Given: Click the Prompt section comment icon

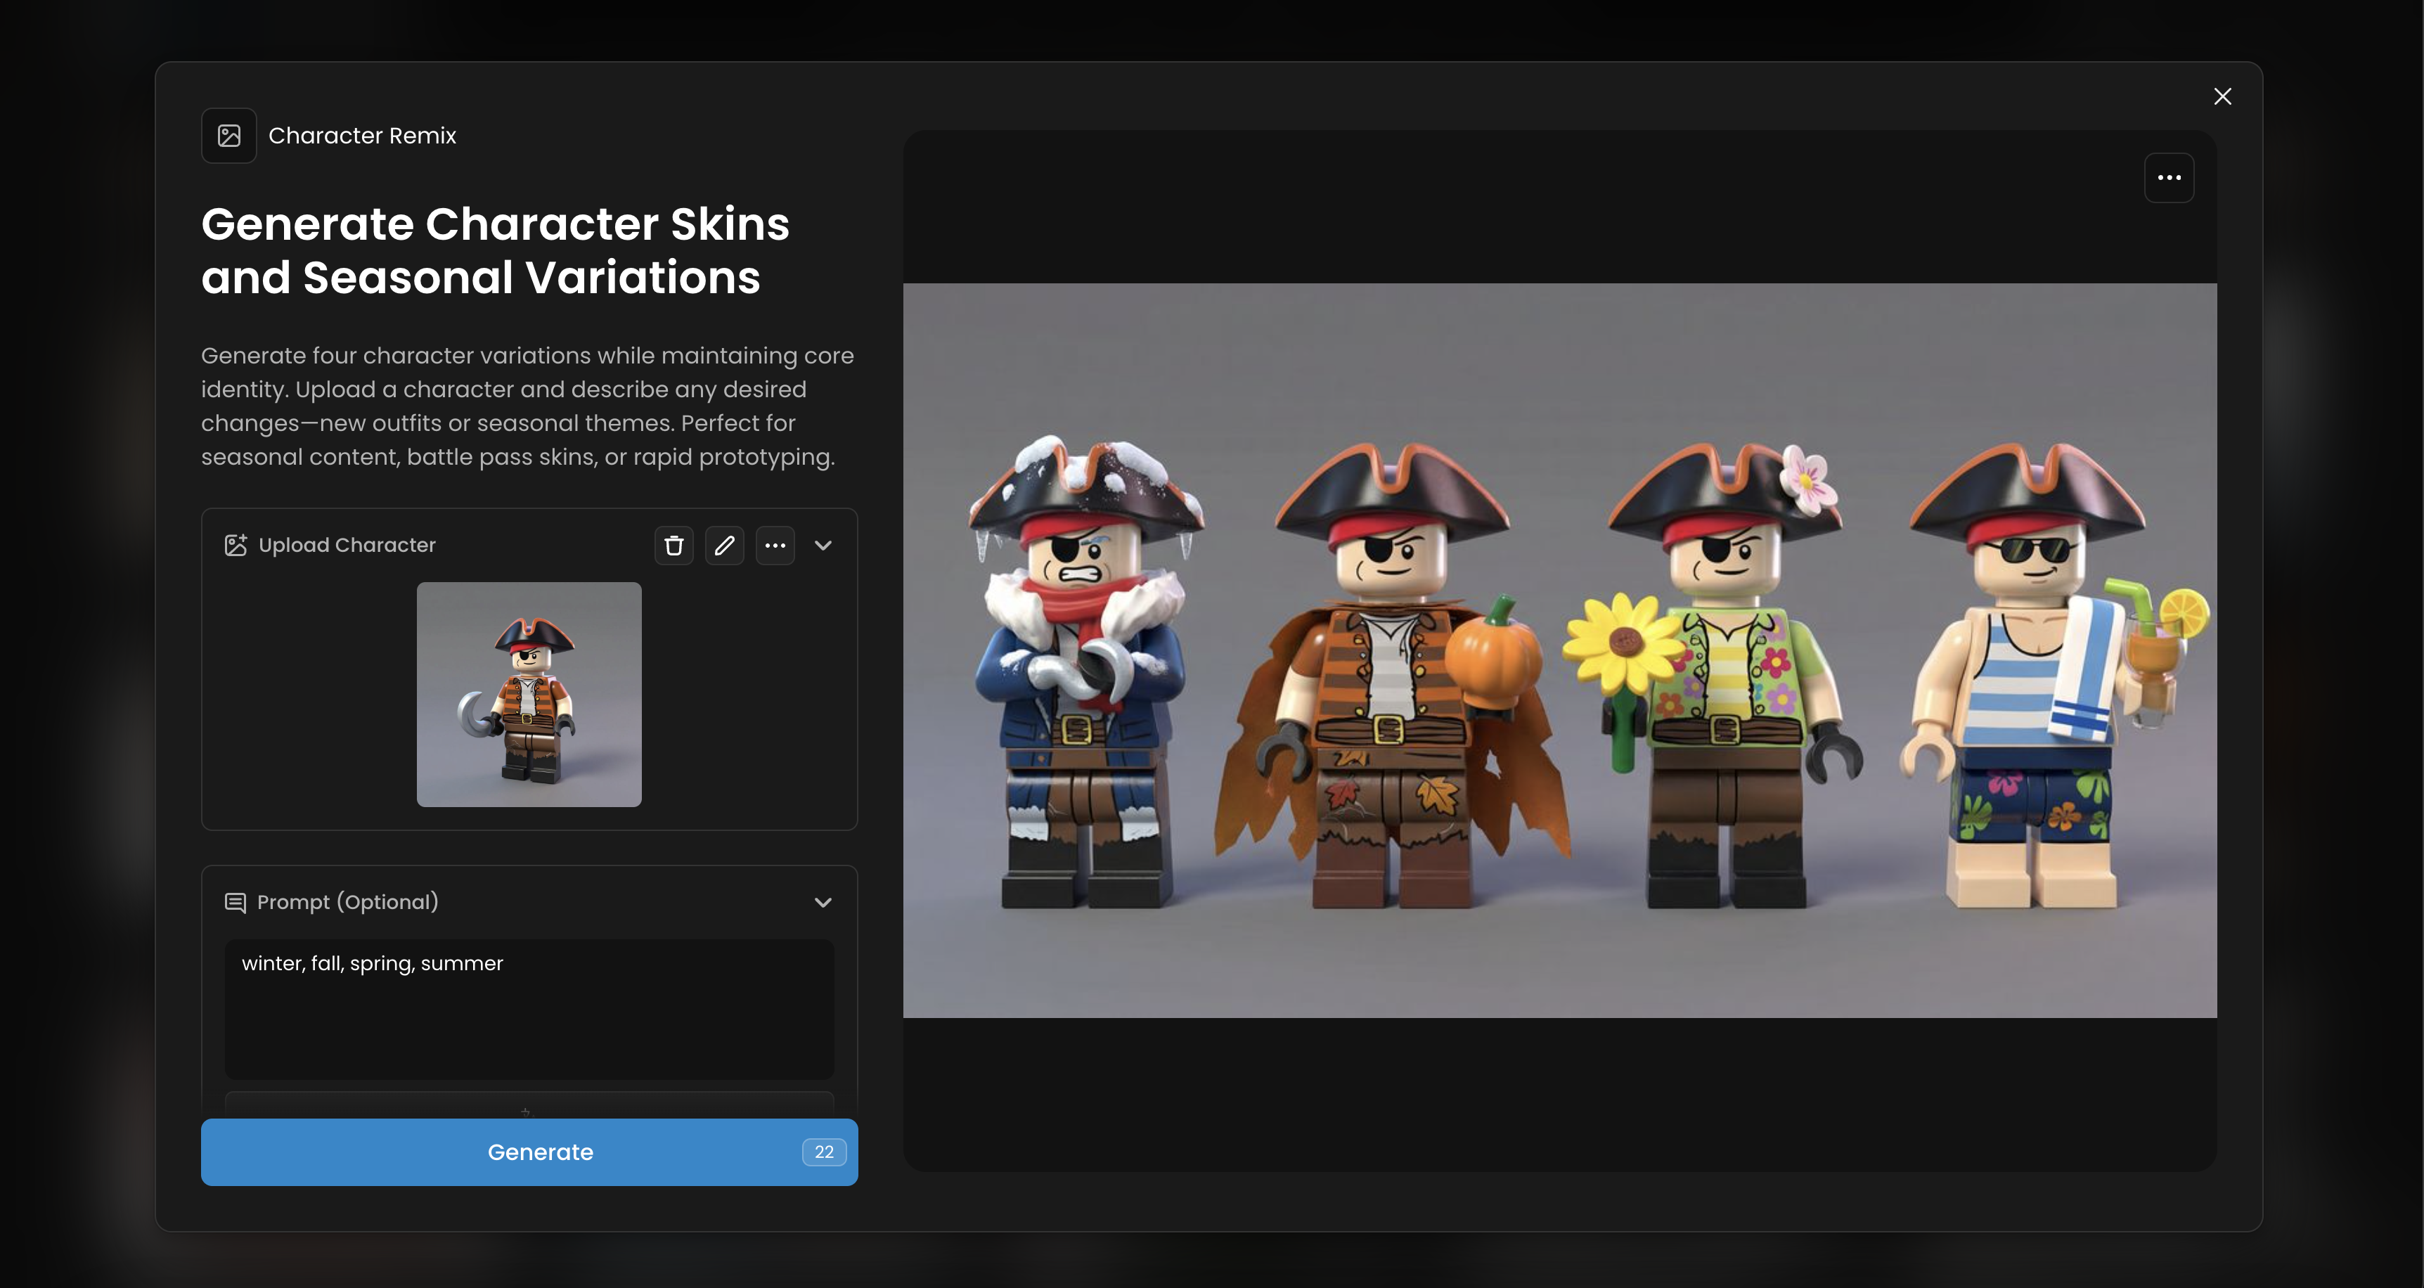Looking at the screenshot, I should tap(236, 902).
